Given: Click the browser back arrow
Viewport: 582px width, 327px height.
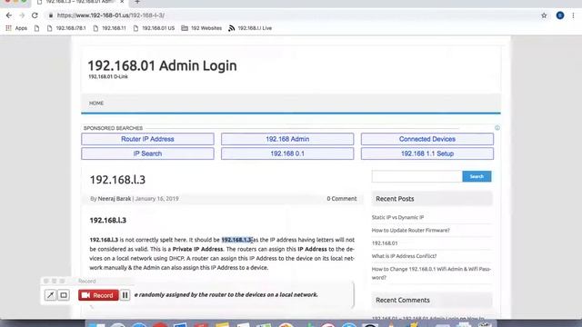Looking at the screenshot, I should [9, 15].
